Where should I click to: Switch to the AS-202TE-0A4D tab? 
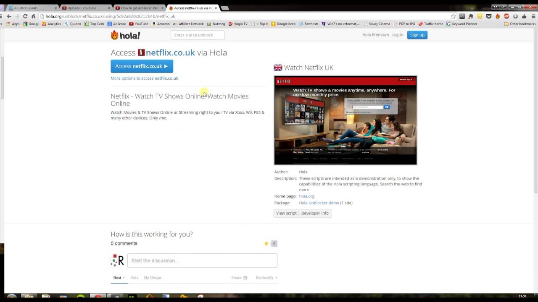(32, 8)
